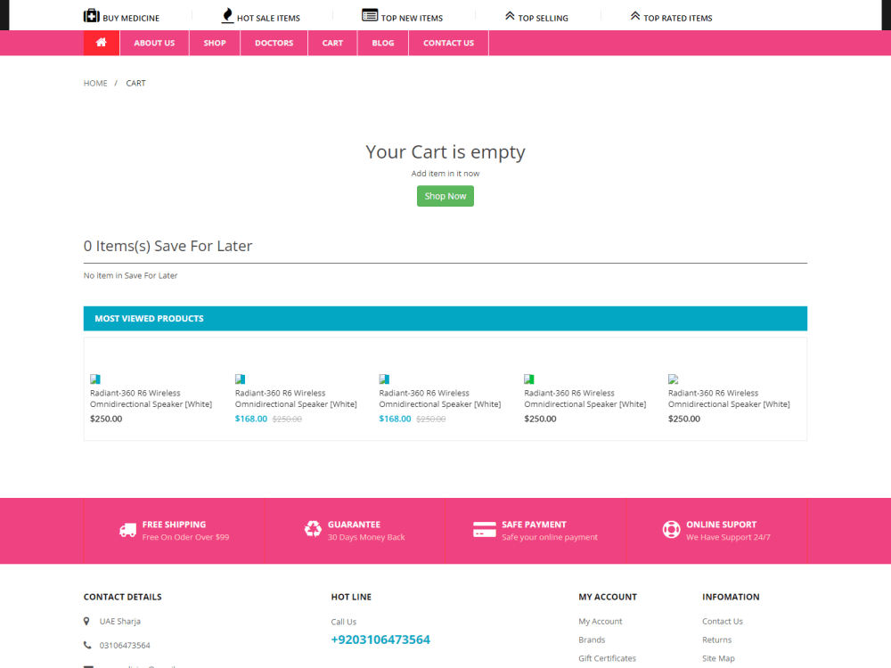The height and width of the screenshot is (668, 891).
Task: Click the Top Rated Items double-chevron icon
Action: (635, 16)
